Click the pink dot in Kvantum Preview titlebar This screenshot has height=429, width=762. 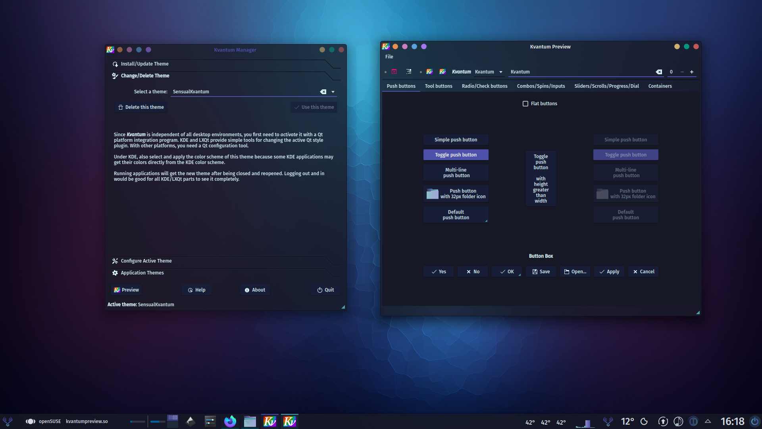pyautogui.click(x=405, y=46)
